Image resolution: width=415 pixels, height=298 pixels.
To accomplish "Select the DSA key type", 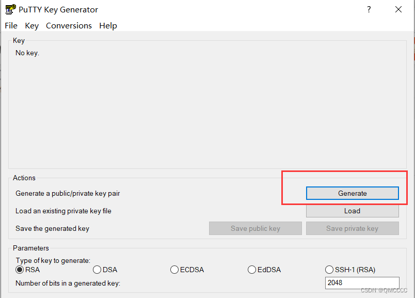I will [x=105, y=270].
